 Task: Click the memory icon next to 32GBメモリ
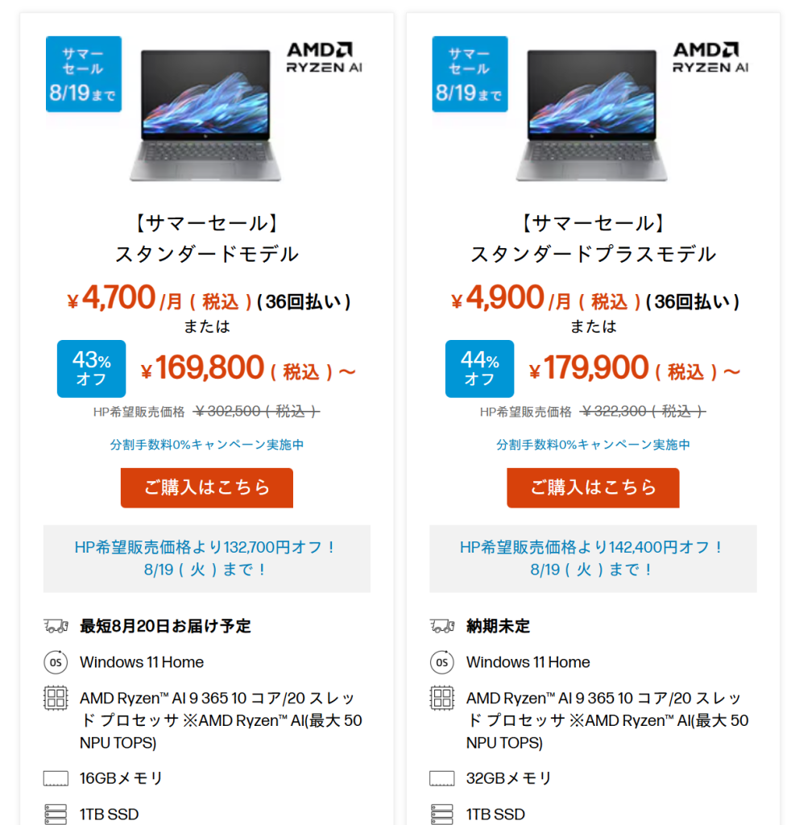point(442,778)
